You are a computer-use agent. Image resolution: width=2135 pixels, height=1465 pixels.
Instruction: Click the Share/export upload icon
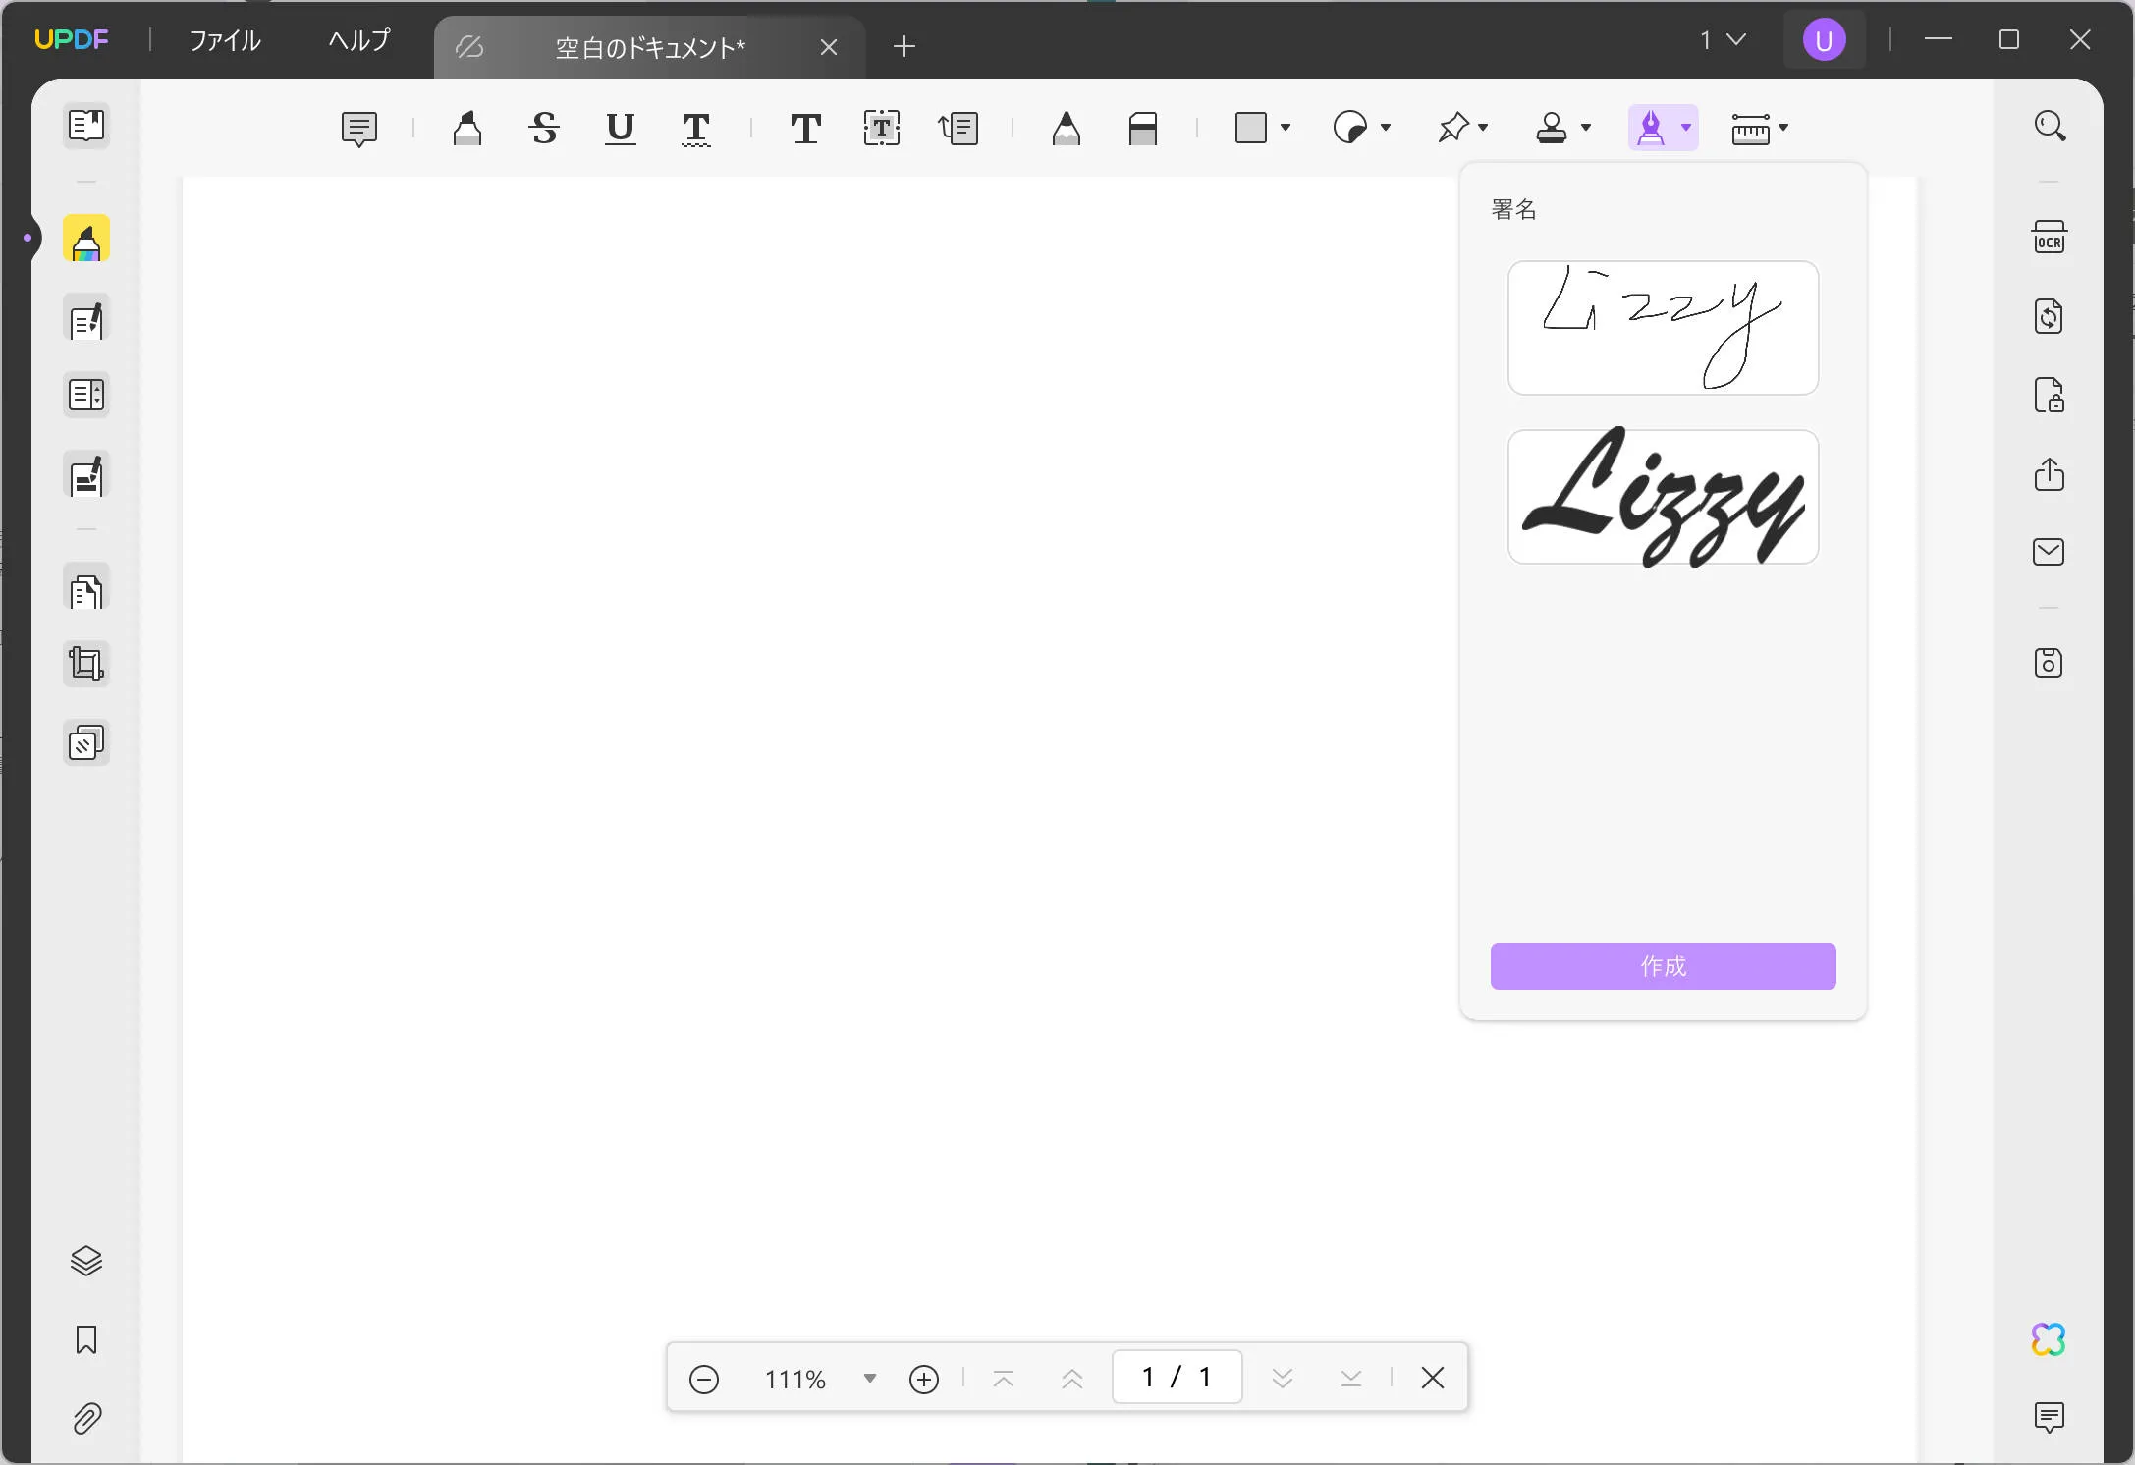(2050, 474)
